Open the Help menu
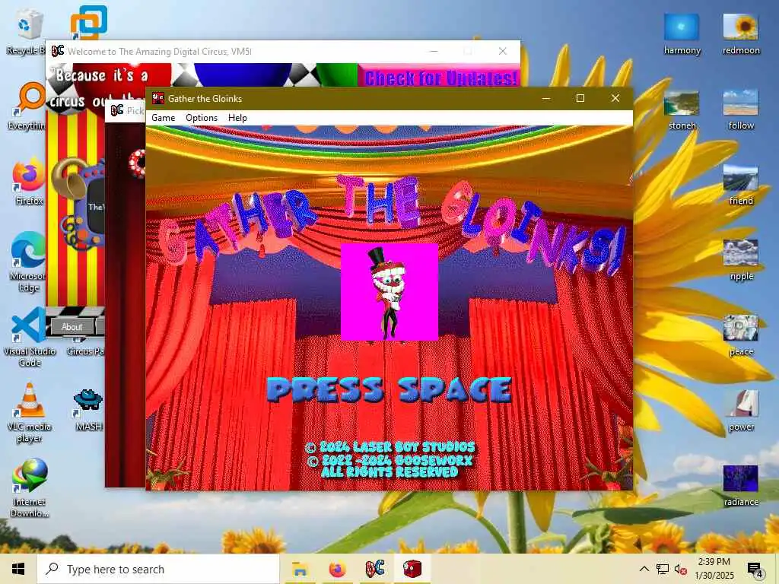779x584 pixels. pyautogui.click(x=237, y=118)
